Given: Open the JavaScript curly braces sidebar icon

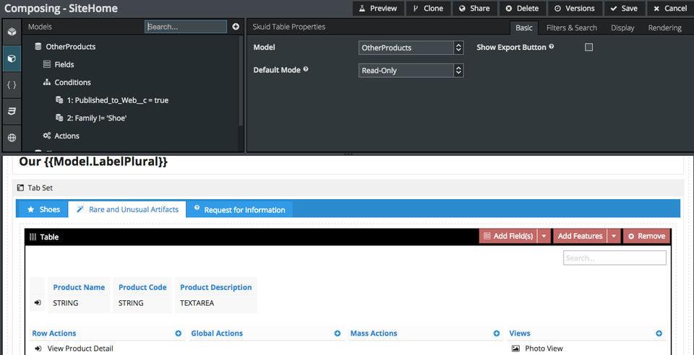Looking at the screenshot, I should click(12, 84).
